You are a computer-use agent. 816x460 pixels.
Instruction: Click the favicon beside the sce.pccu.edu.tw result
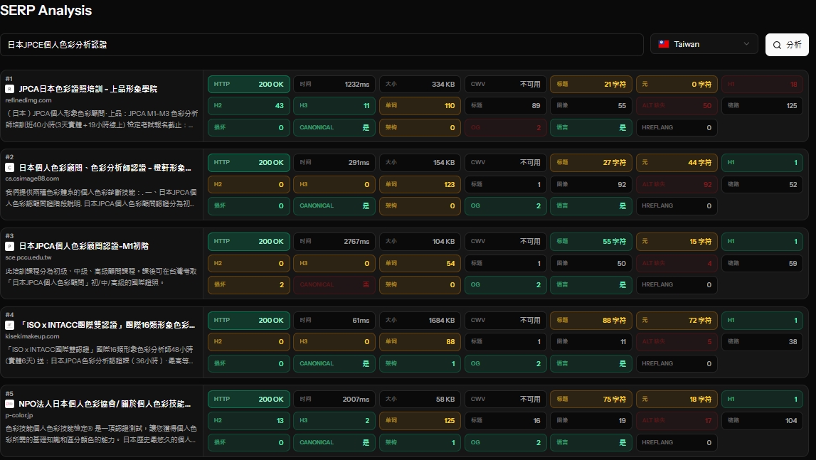point(9,246)
